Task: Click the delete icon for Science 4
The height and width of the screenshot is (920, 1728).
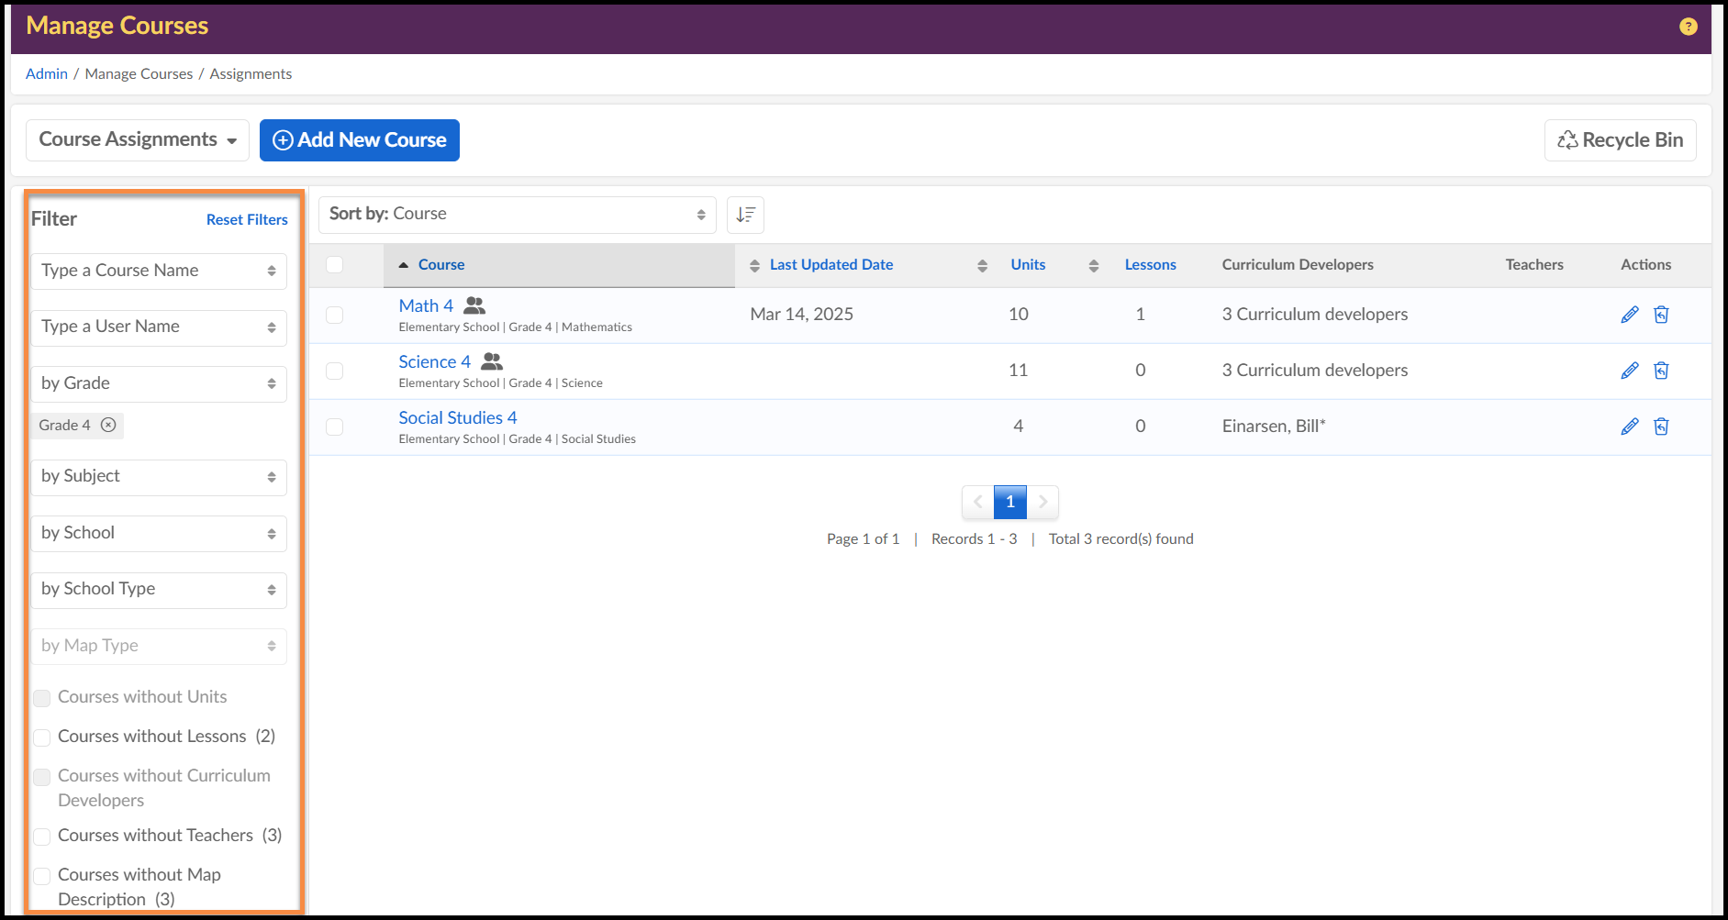Action: point(1660,371)
